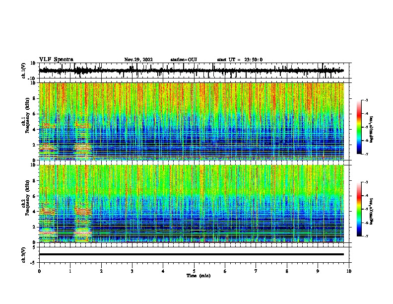This screenshot has width=393, height=304.
Task: Click the "start UT = 23:50:0" text
Action: (240, 60)
